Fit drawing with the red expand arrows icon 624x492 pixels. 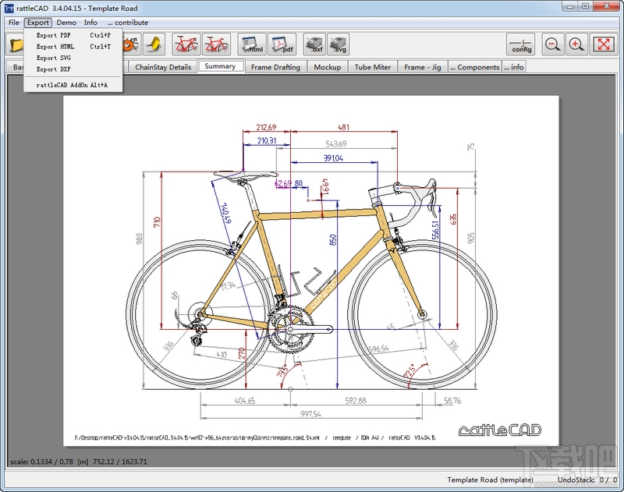tap(603, 44)
